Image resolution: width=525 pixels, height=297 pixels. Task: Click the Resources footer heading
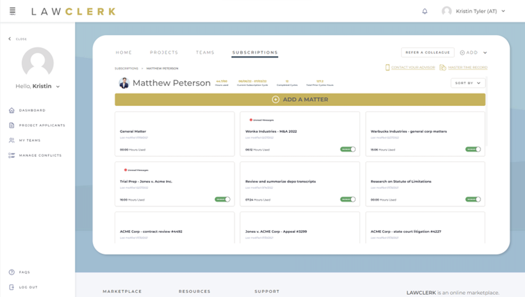195,291
